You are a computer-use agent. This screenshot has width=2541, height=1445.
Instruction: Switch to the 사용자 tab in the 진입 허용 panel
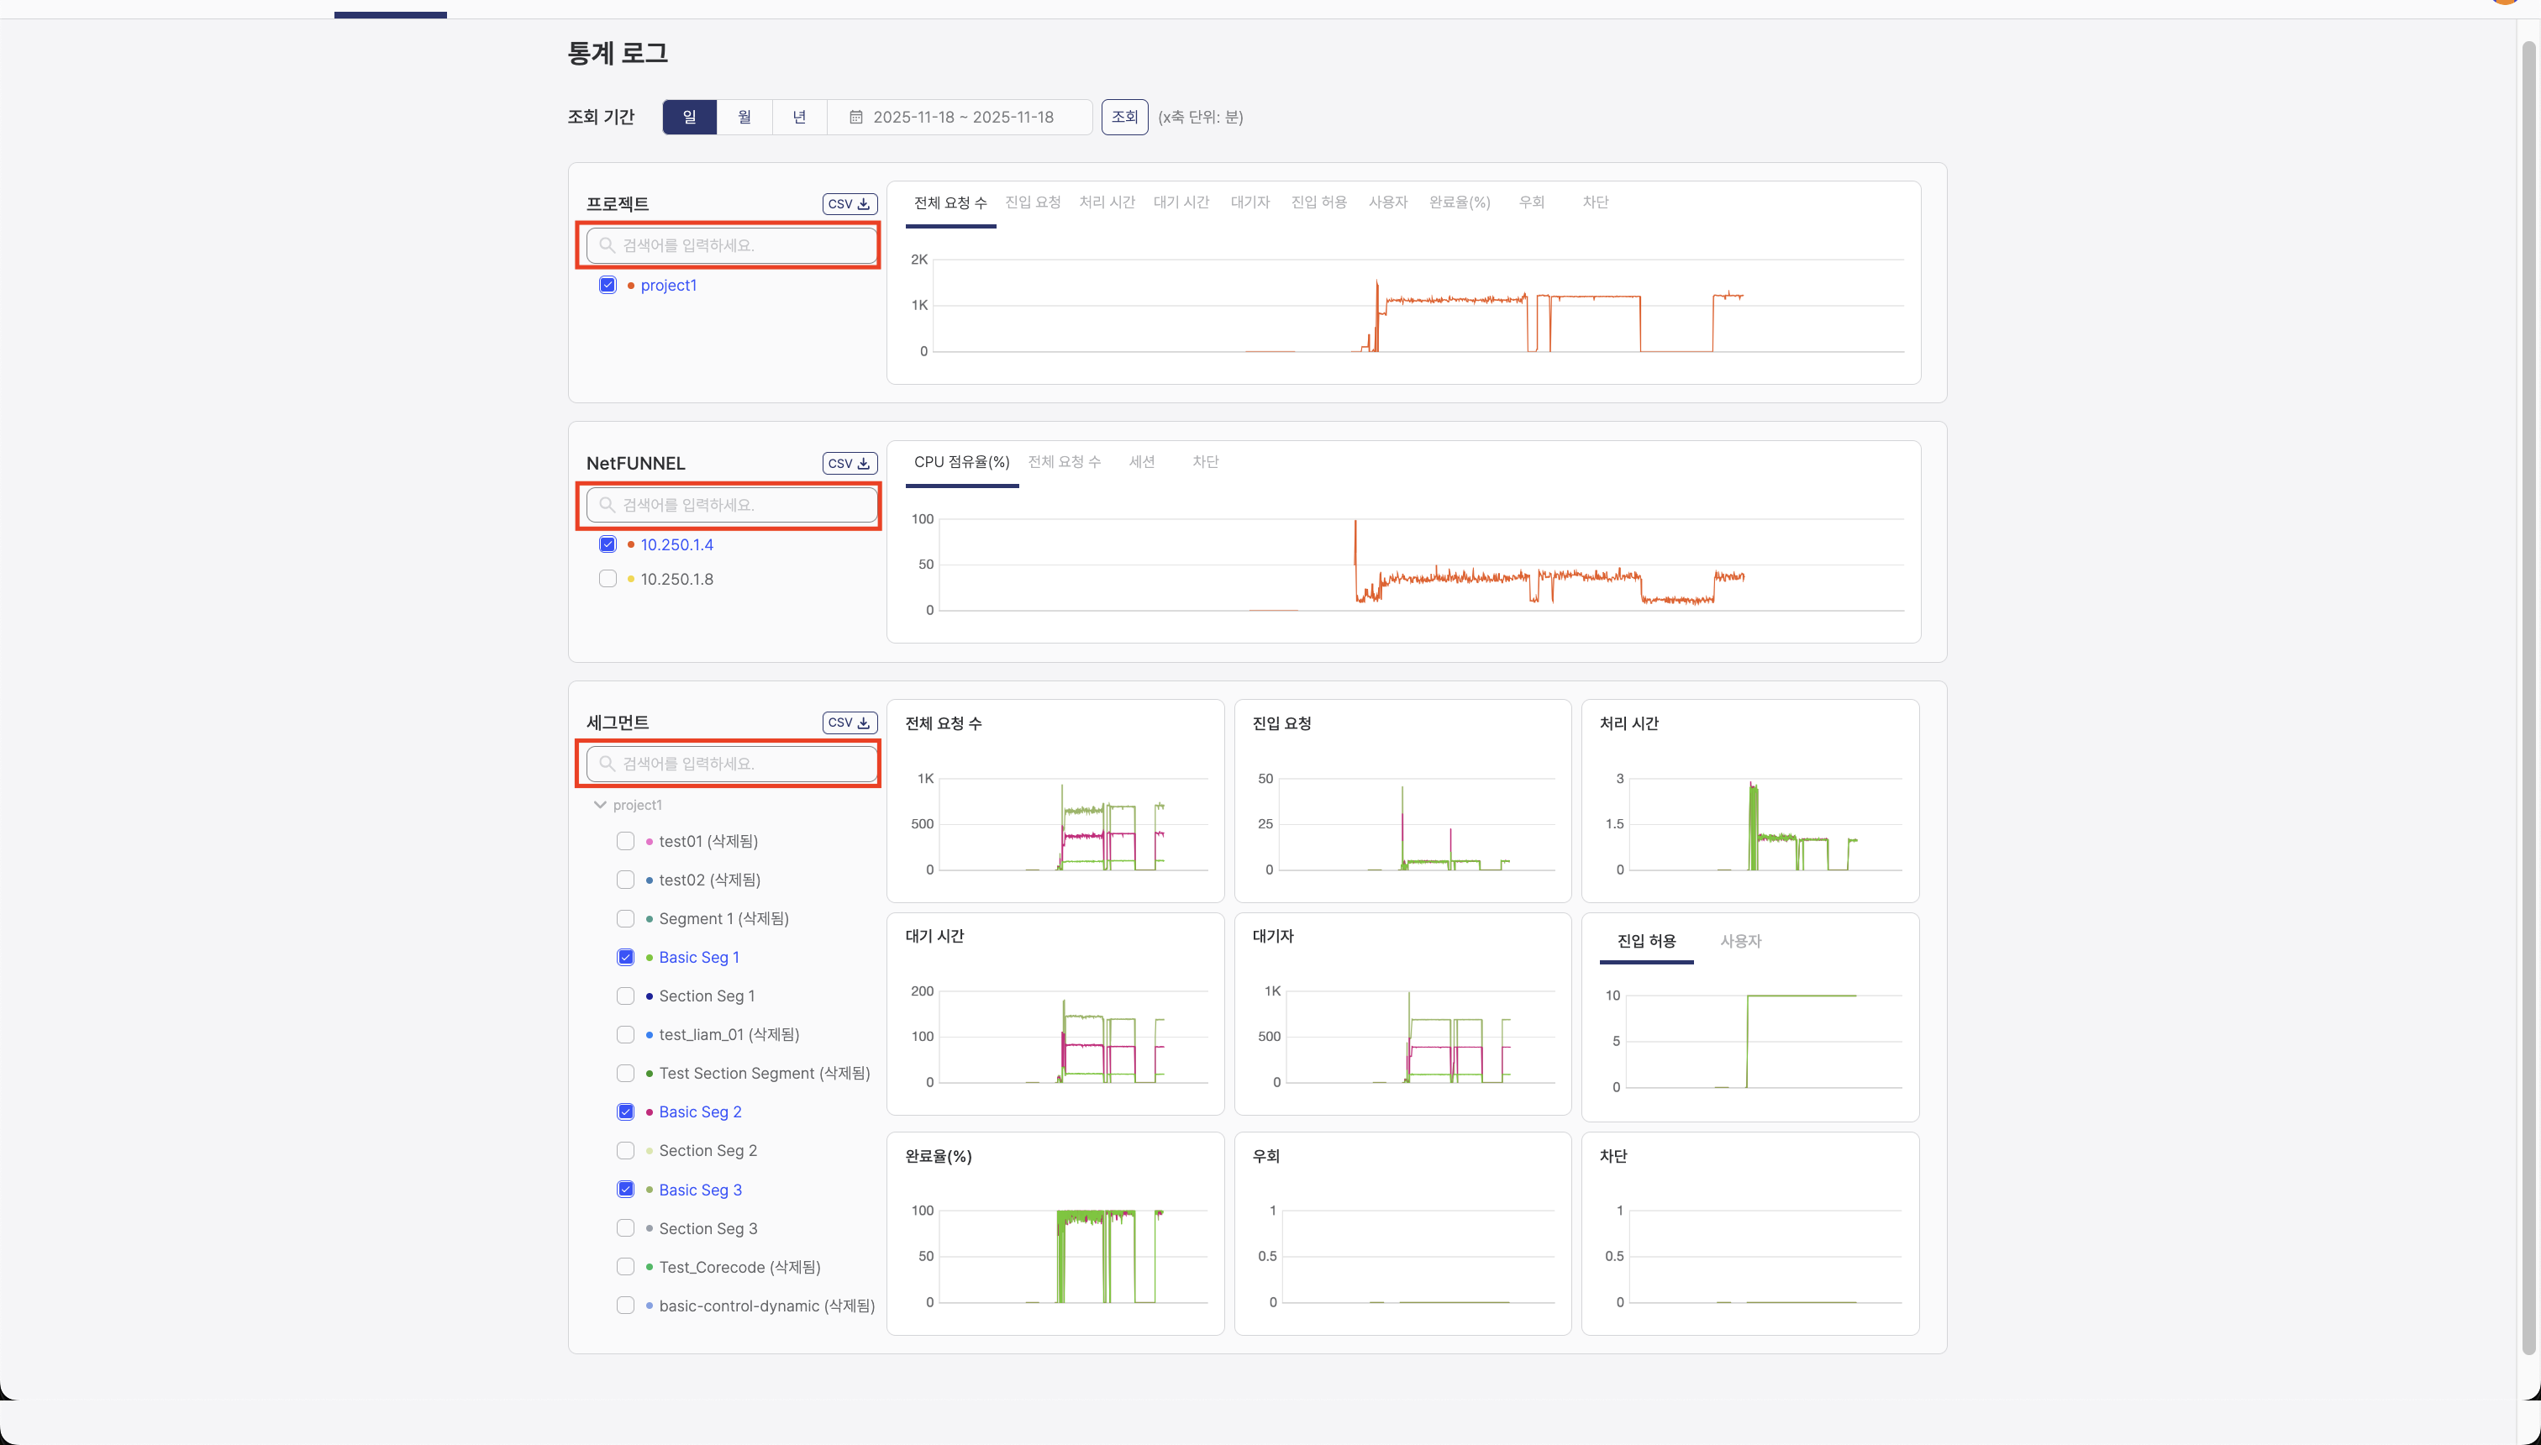point(1740,941)
